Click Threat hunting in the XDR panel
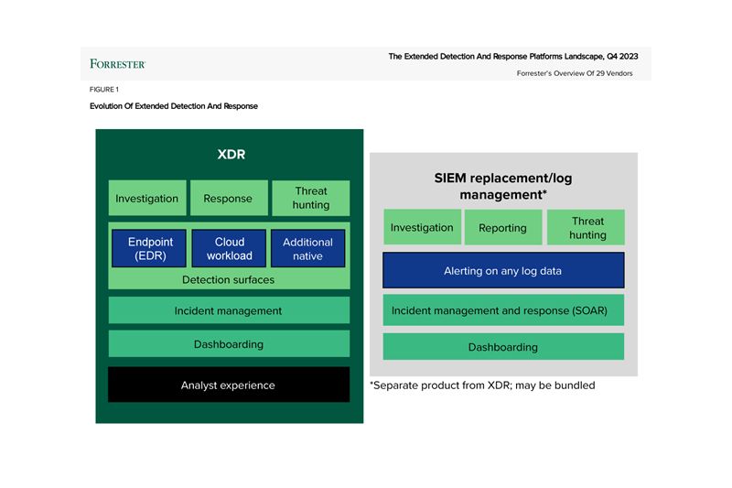 point(310,198)
